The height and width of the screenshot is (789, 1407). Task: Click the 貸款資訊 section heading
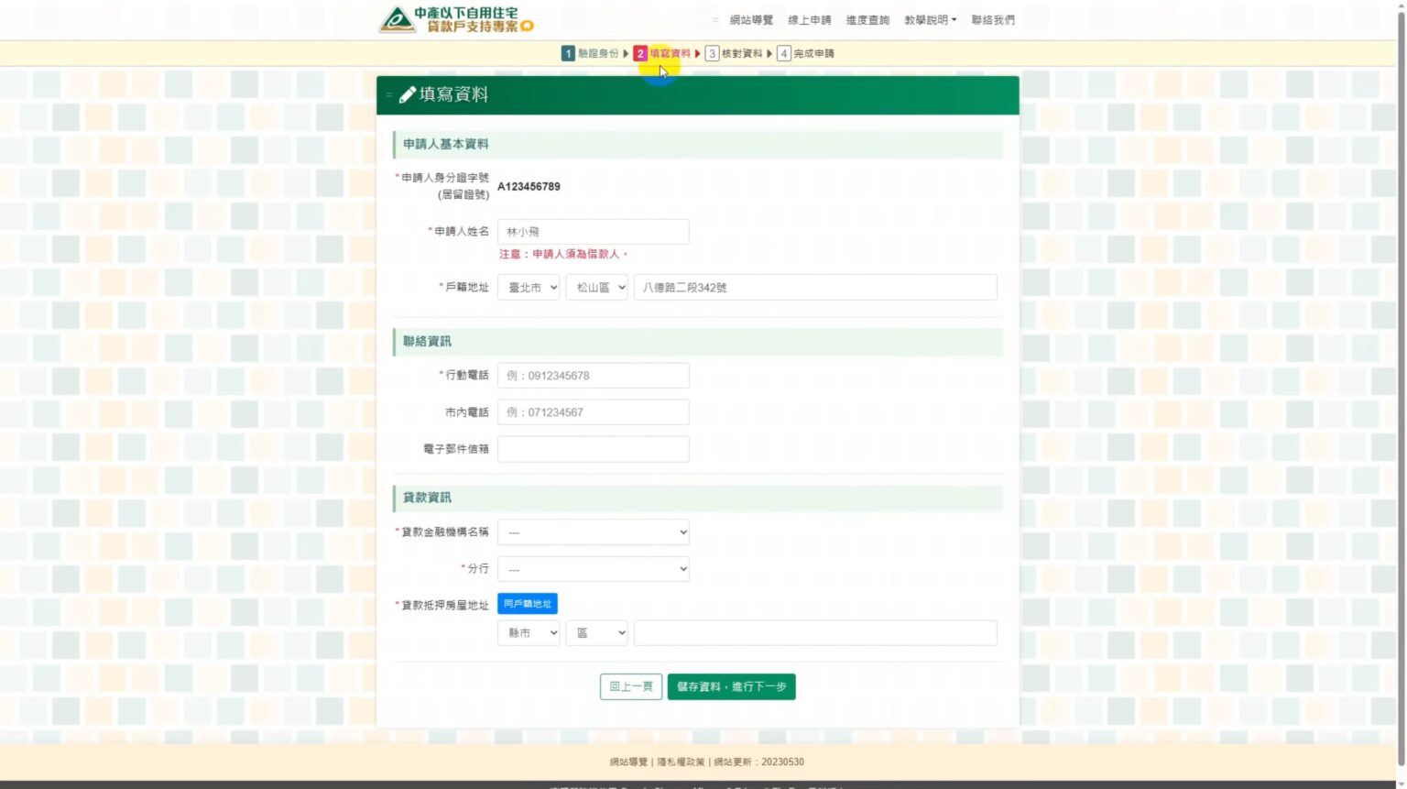click(x=427, y=498)
